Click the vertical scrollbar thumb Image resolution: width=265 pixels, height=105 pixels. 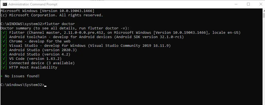[264, 15]
